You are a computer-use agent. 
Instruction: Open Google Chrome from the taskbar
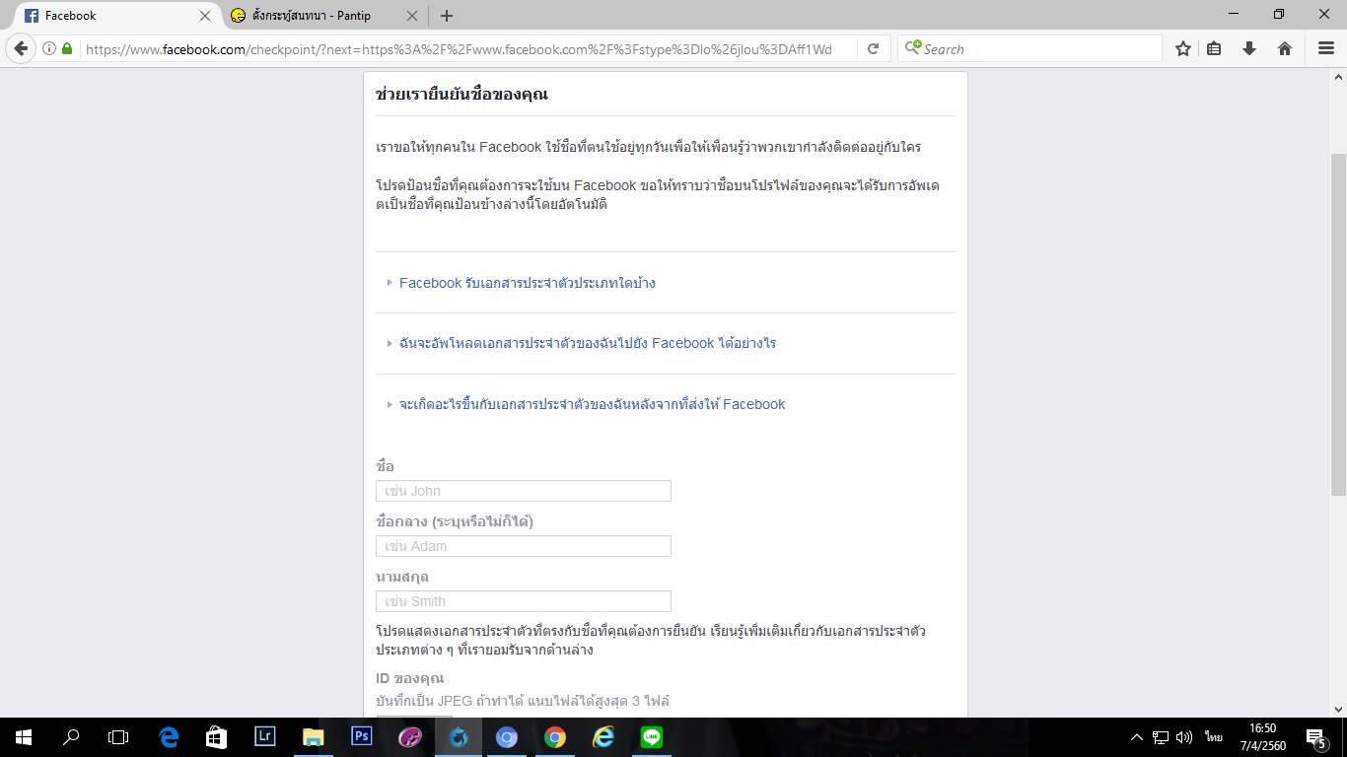pos(555,737)
